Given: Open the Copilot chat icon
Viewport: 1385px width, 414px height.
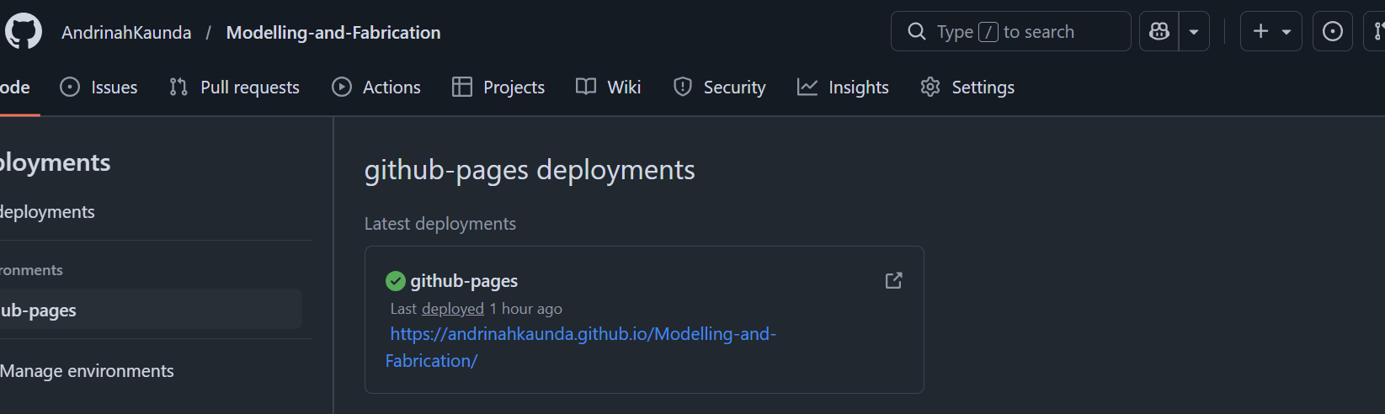Looking at the screenshot, I should (x=1159, y=32).
